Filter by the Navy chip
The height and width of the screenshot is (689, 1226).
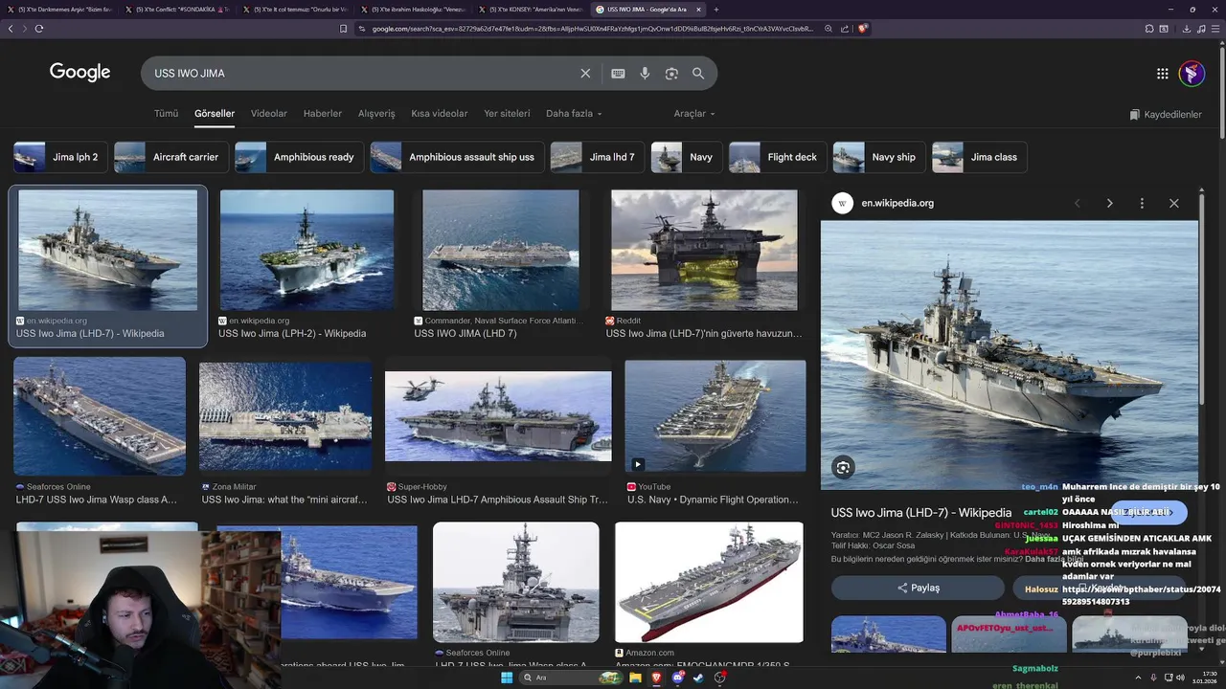tap(687, 157)
